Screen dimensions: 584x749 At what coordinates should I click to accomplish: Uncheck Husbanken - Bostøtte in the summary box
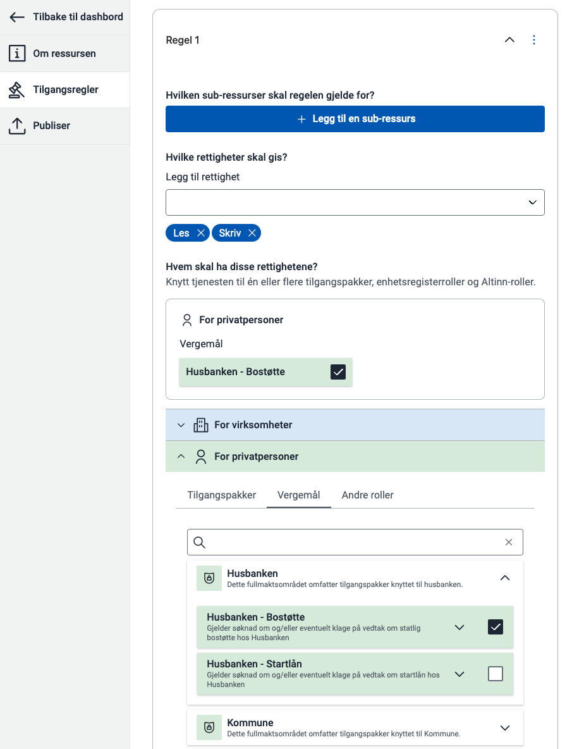point(338,372)
